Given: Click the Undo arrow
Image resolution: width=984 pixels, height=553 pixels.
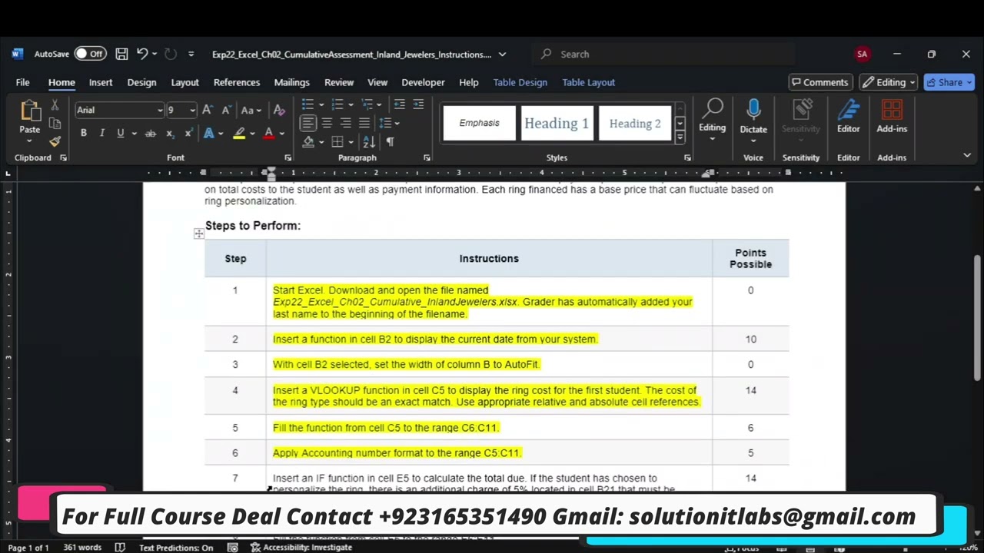Looking at the screenshot, I should pyautogui.click(x=142, y=54).
